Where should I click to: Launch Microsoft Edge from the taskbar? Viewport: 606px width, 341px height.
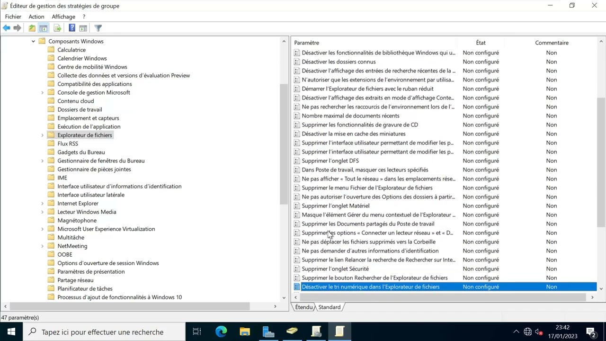(221, 332)
